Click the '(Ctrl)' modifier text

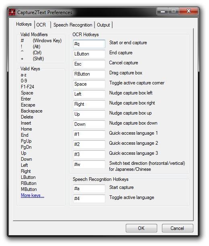37,53
